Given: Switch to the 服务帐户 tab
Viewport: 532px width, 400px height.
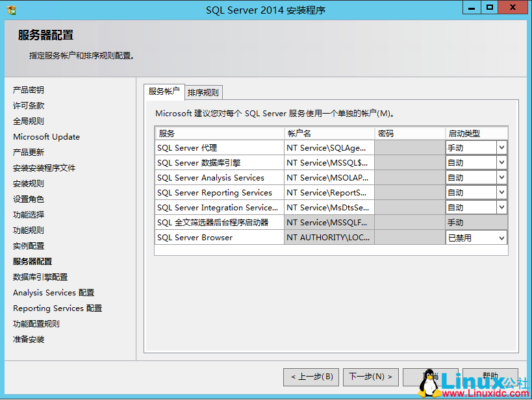Looking at the screenshot, I should pos(163,92).
